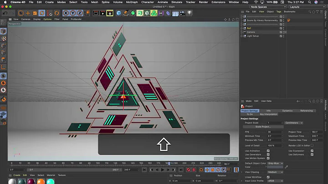Open Input Color Profile sRGB dropdown

[x=275, y=181]
